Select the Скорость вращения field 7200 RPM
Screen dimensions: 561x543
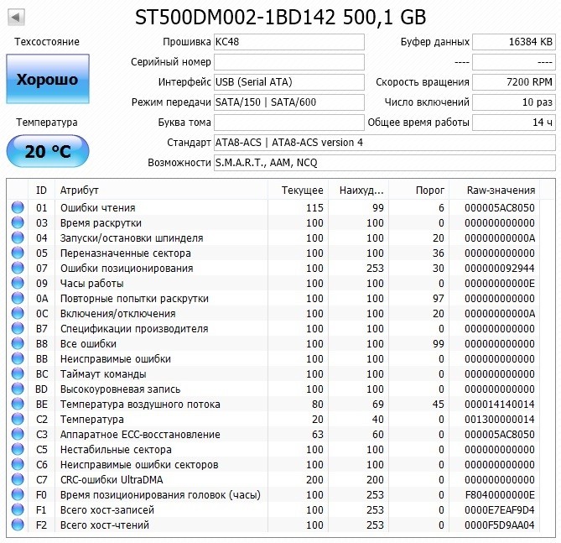click(x=514, y=82)
